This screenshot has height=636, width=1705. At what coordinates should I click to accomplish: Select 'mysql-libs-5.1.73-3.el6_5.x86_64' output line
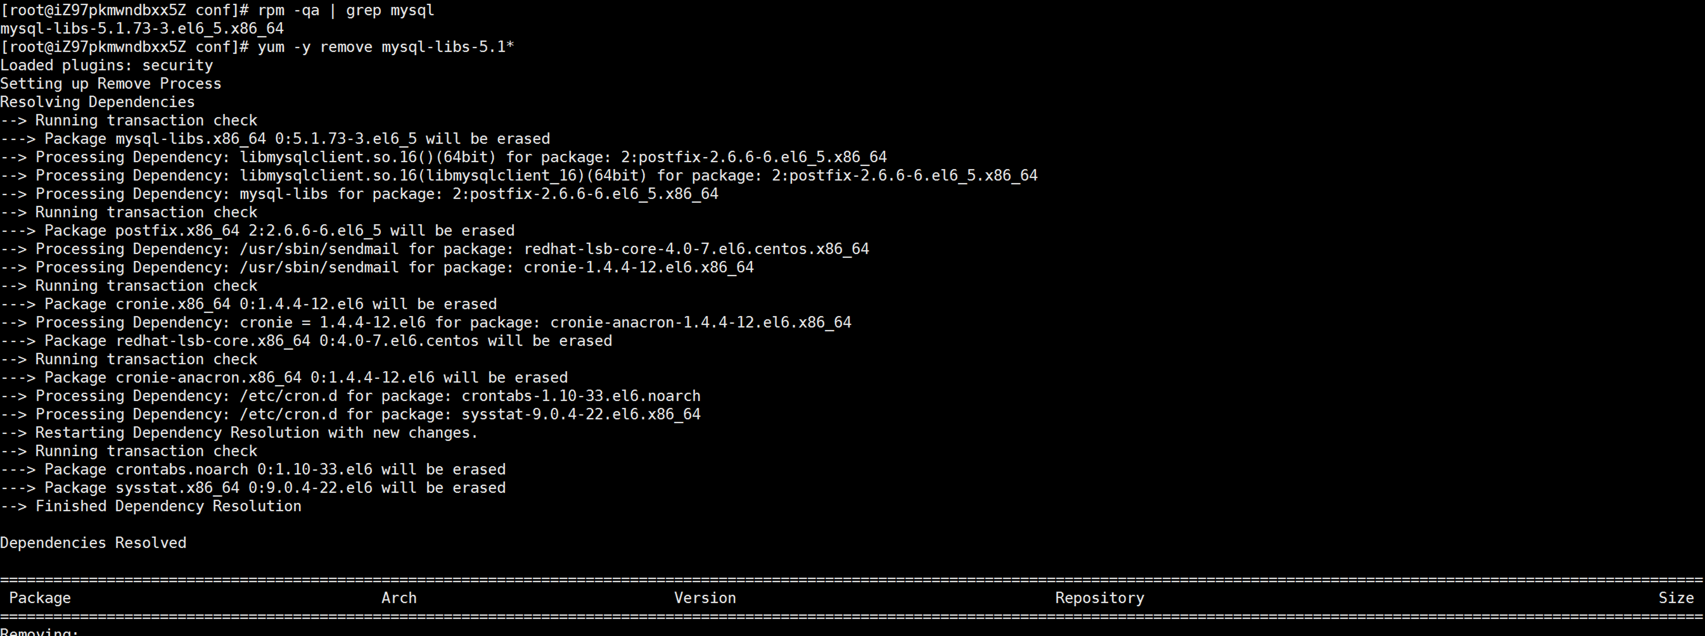142,29
